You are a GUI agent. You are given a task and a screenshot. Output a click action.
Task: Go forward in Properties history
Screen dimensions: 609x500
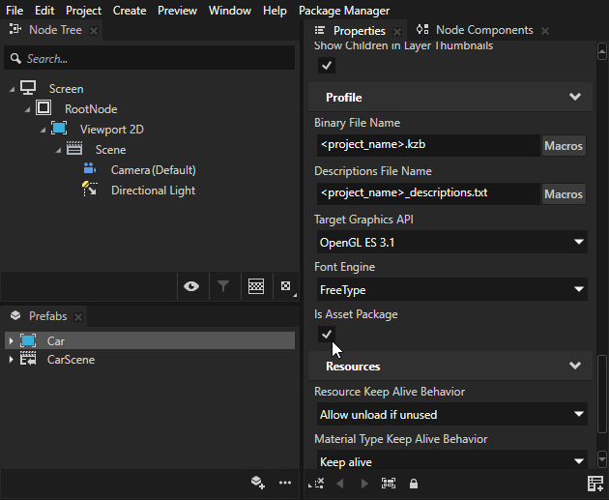coord(364,484)
